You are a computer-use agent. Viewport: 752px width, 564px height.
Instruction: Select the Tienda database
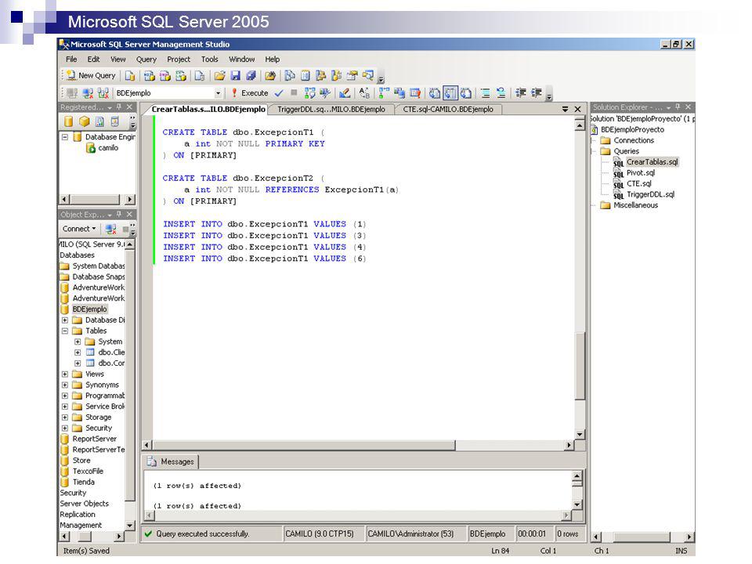coord(84,482)
